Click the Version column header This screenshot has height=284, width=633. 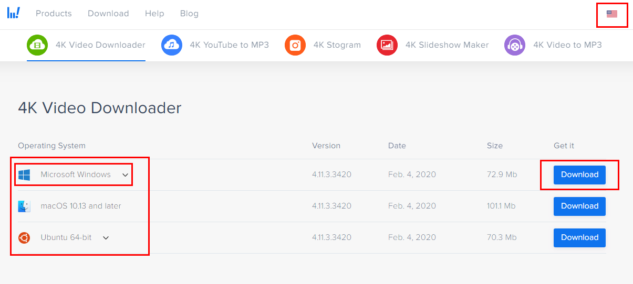pos(326,146)
